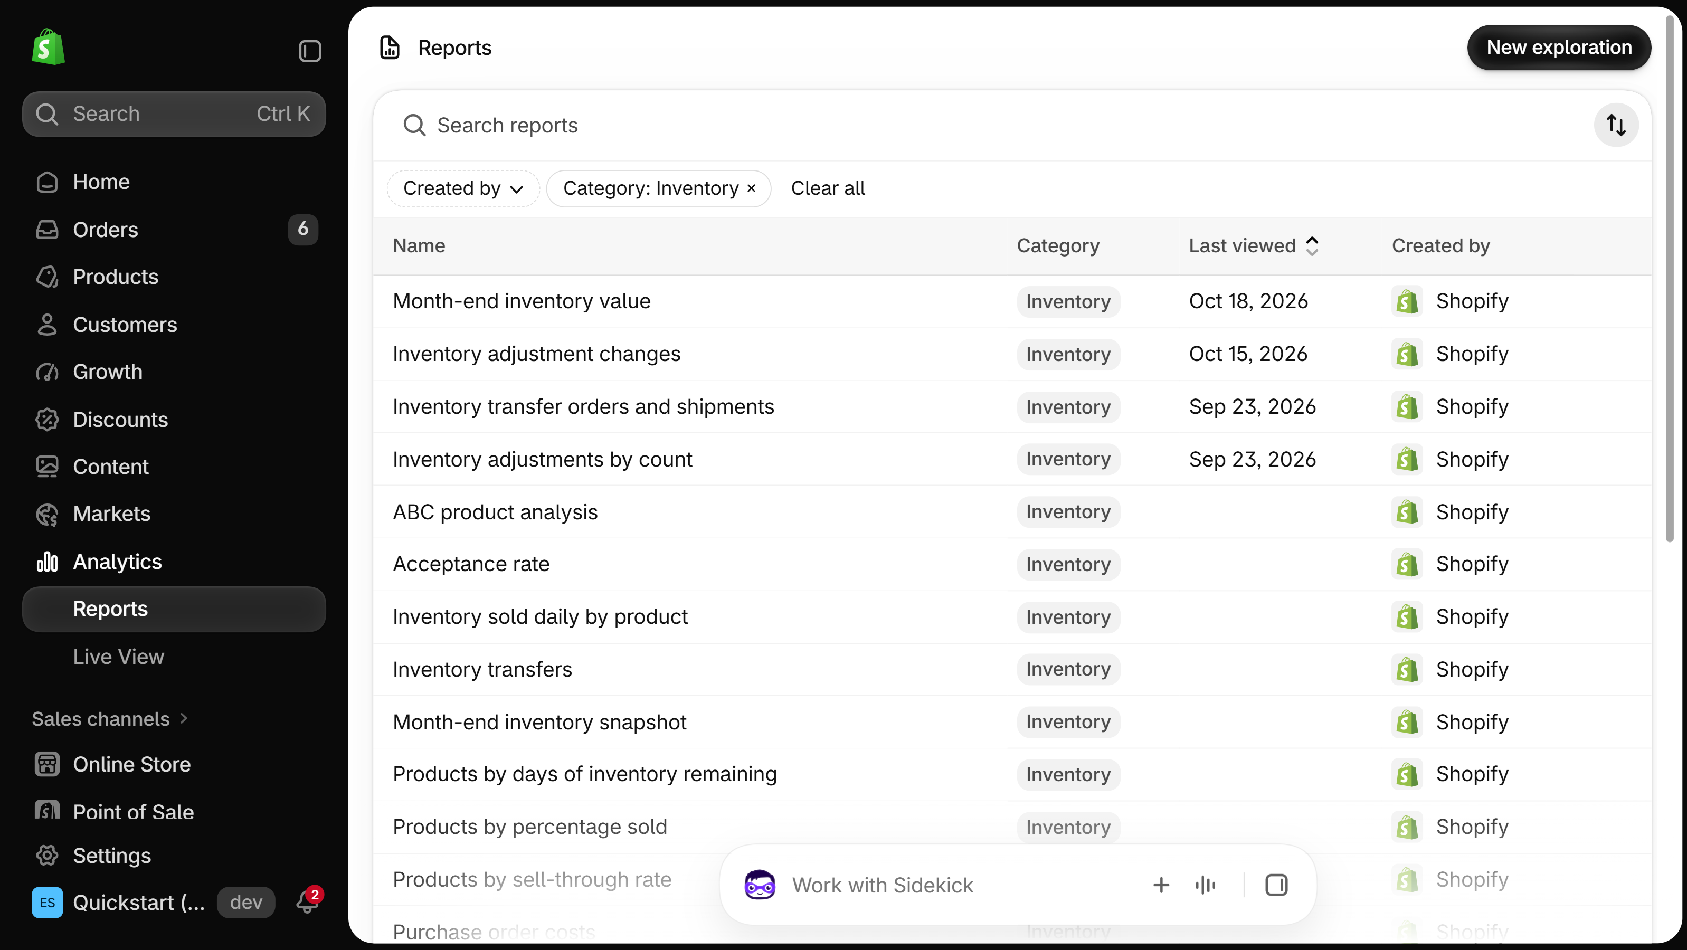Click the Home icon in the sidebar
Viewport: 1687px width, 950px height.
coord(47,182)
